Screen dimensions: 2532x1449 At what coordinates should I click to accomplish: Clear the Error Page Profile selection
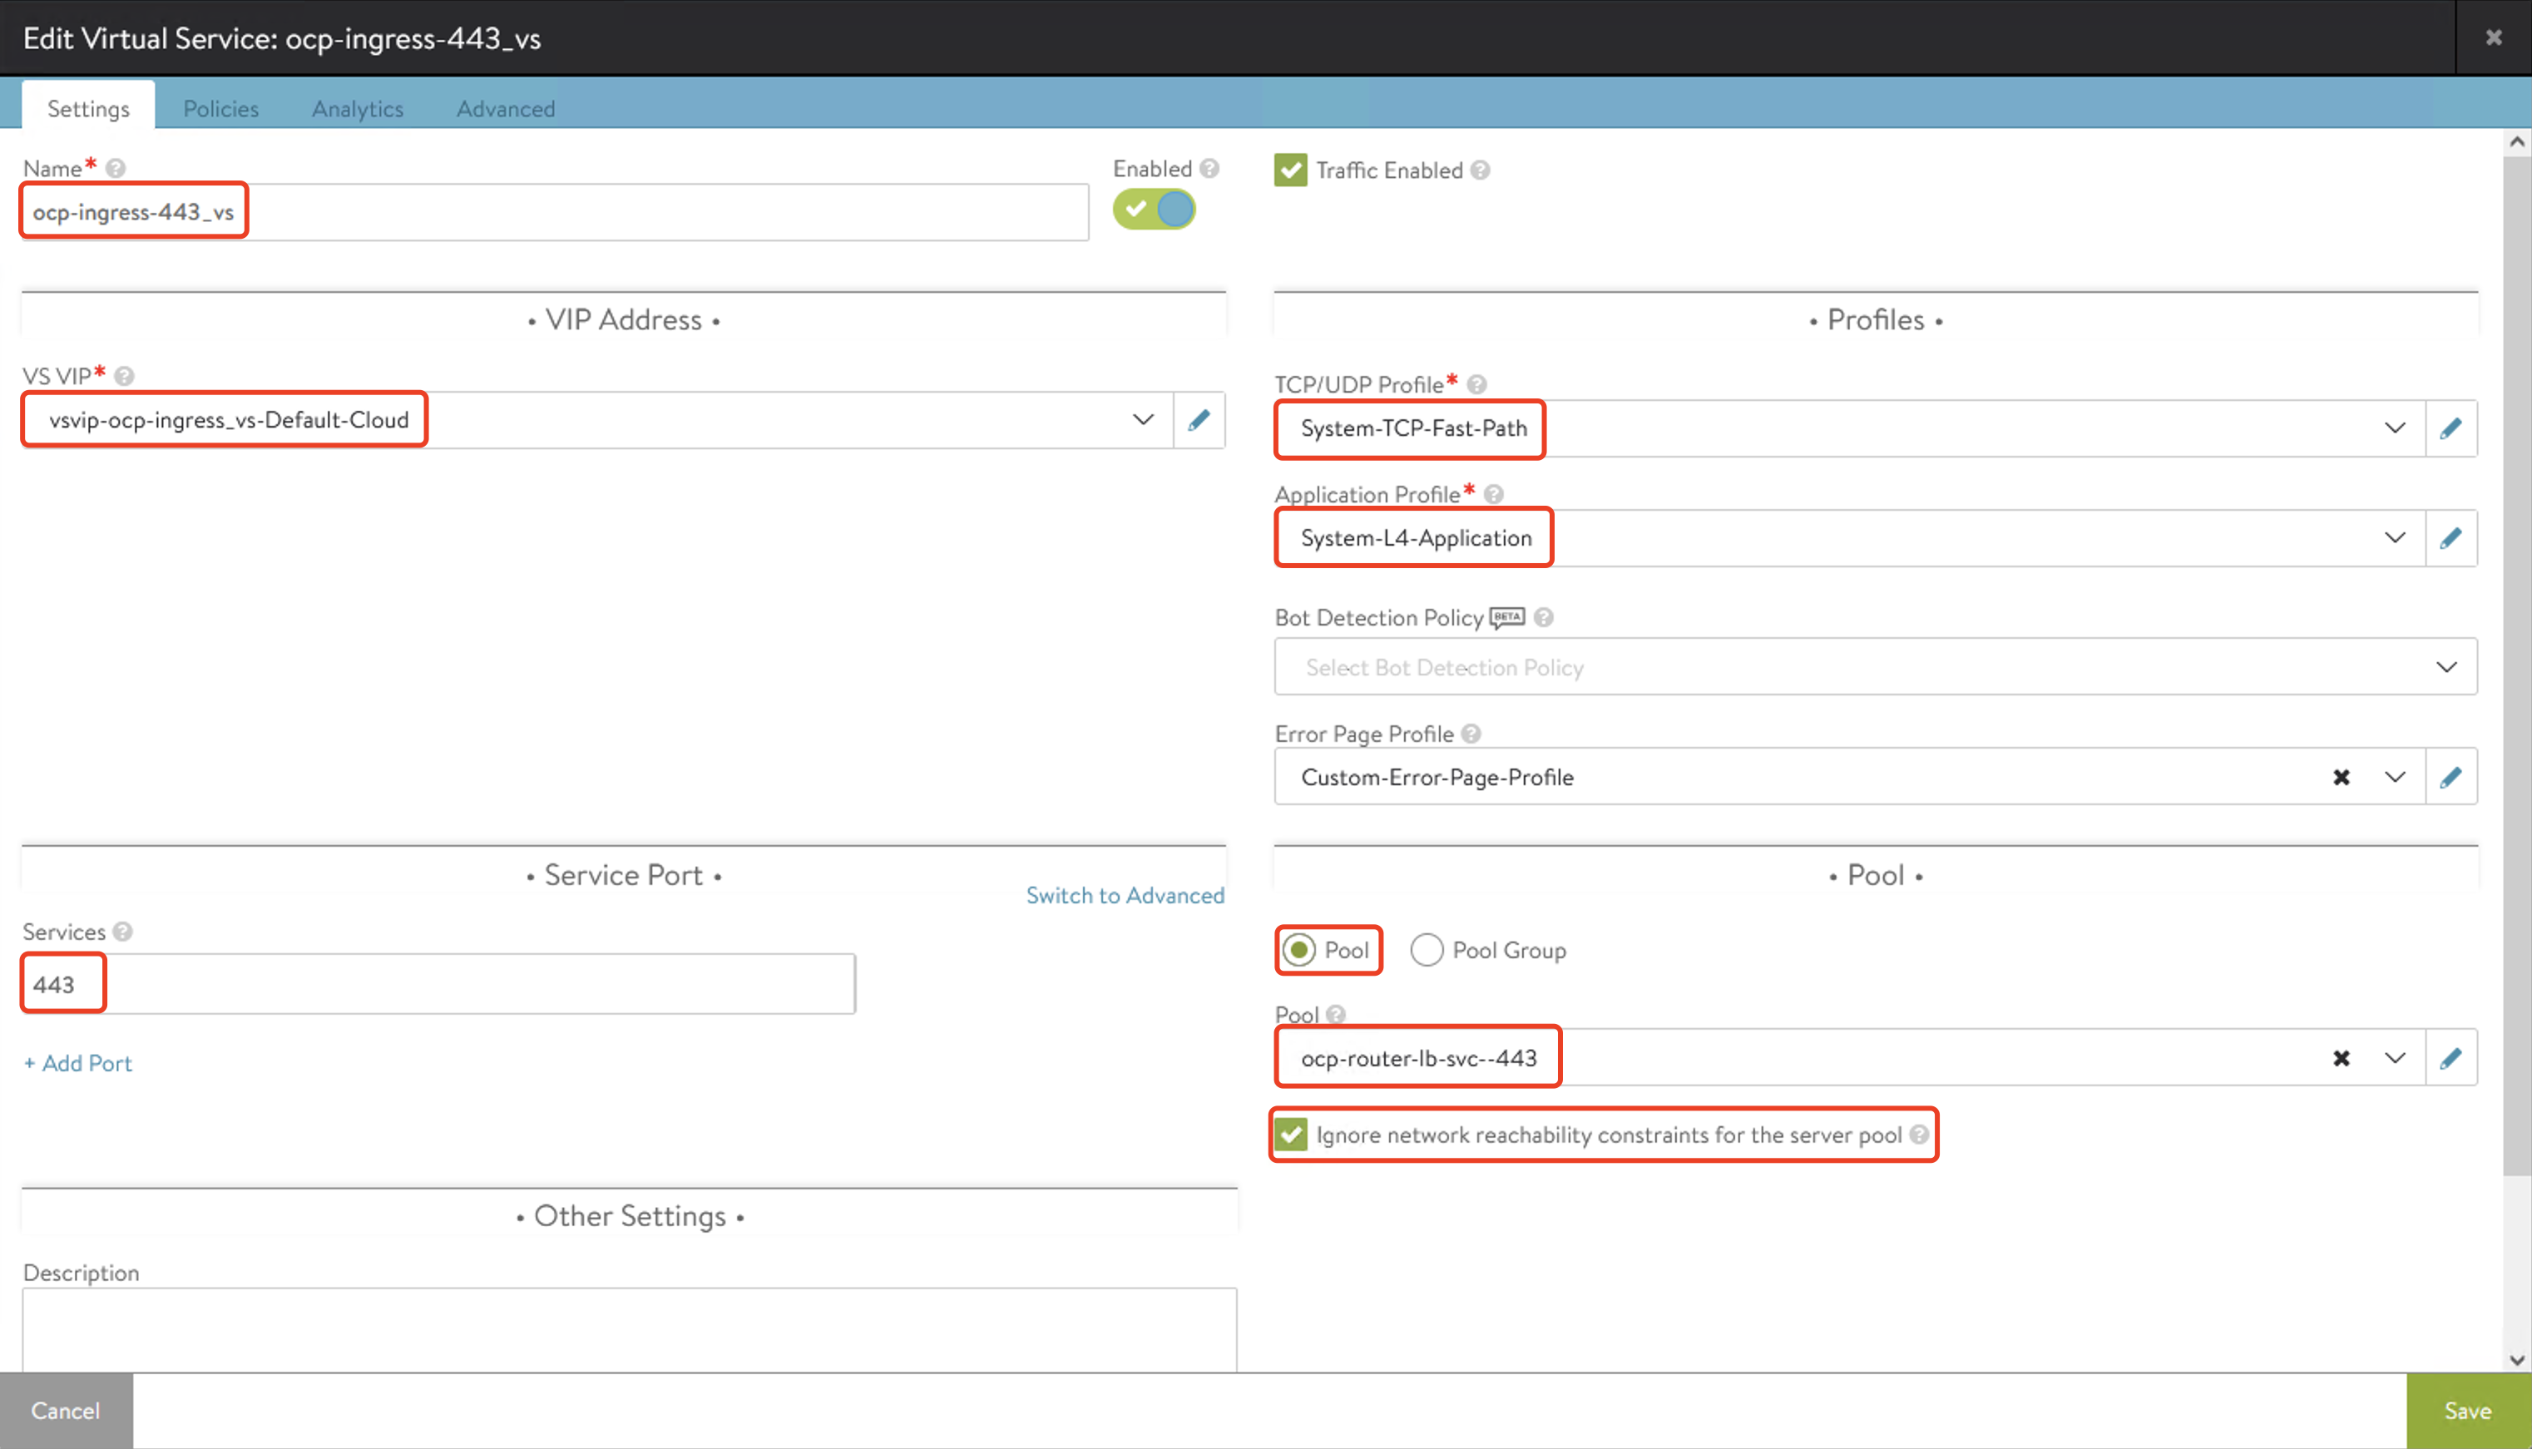coord(2341,777)
